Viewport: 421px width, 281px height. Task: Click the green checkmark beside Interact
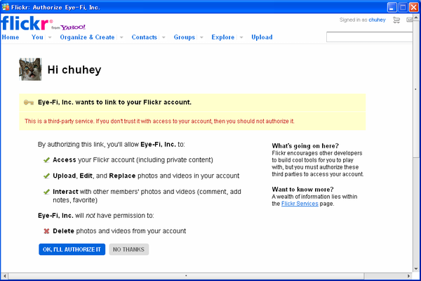point(46,192)
